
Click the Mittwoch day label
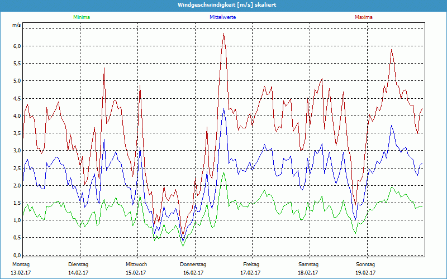136,264
